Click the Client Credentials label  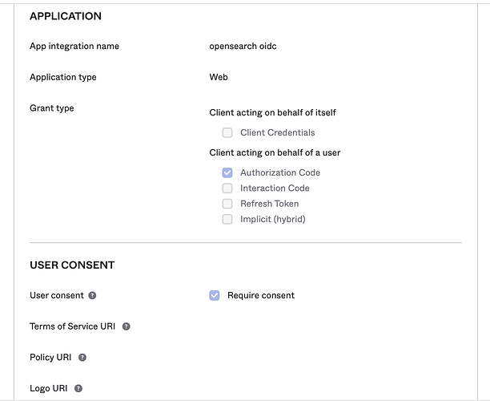pos(278,133)
